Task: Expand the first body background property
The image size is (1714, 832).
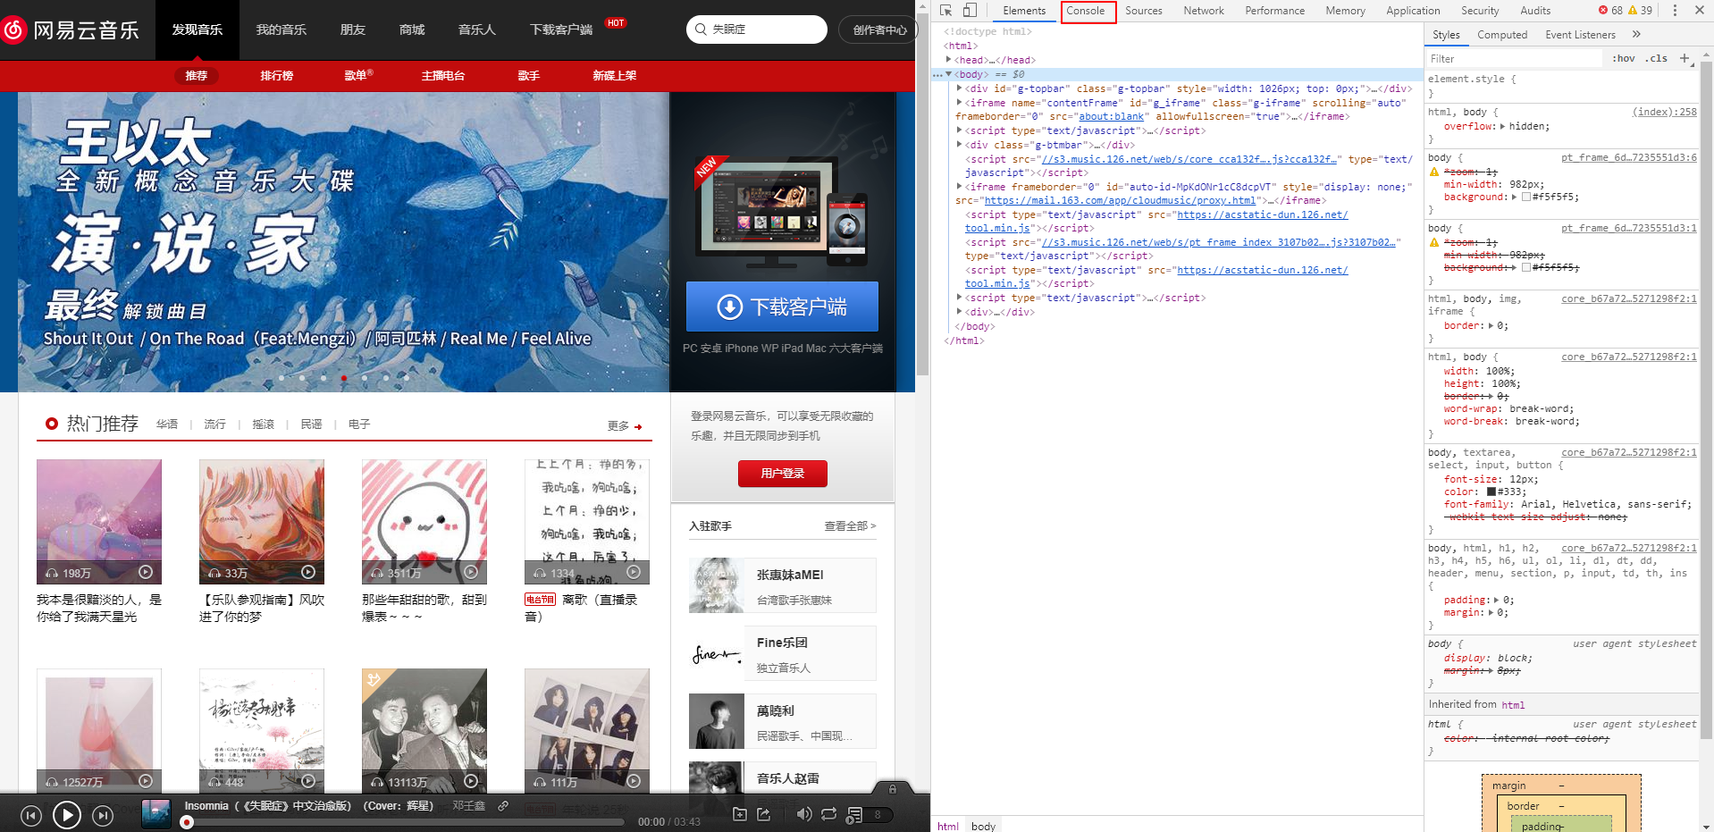Action: [x=1514, y=197]
